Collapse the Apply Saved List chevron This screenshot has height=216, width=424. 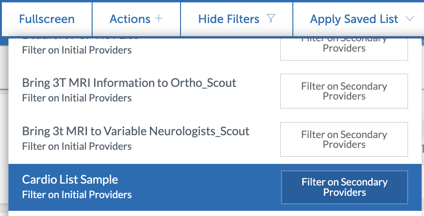[x=409, y=19]
